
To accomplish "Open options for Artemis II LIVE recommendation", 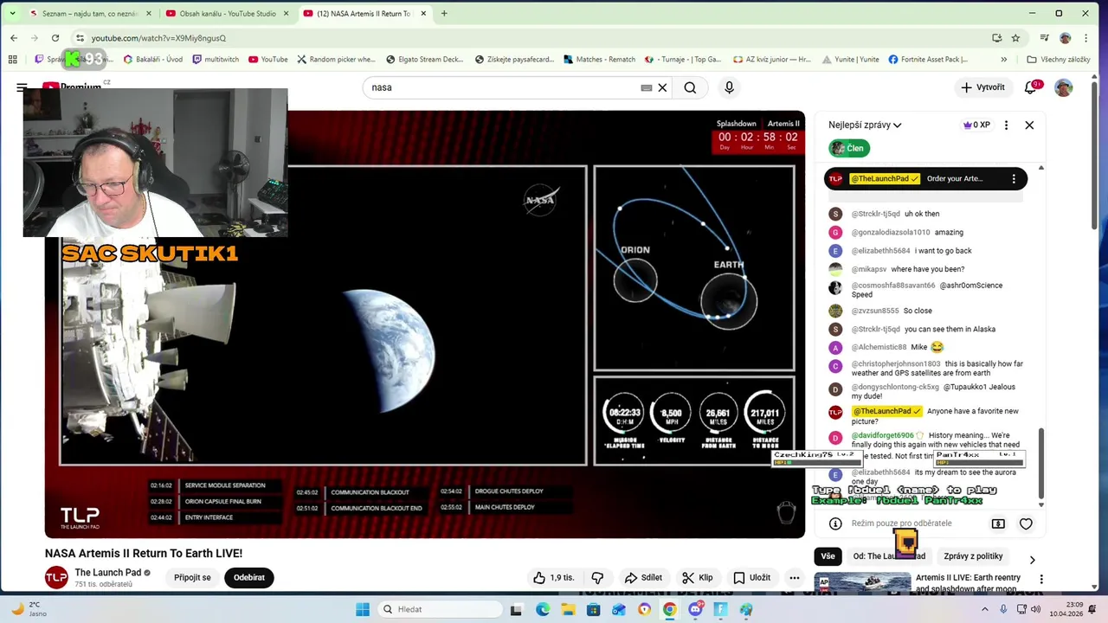I will pyautogui.click(x=1041, y=579).
